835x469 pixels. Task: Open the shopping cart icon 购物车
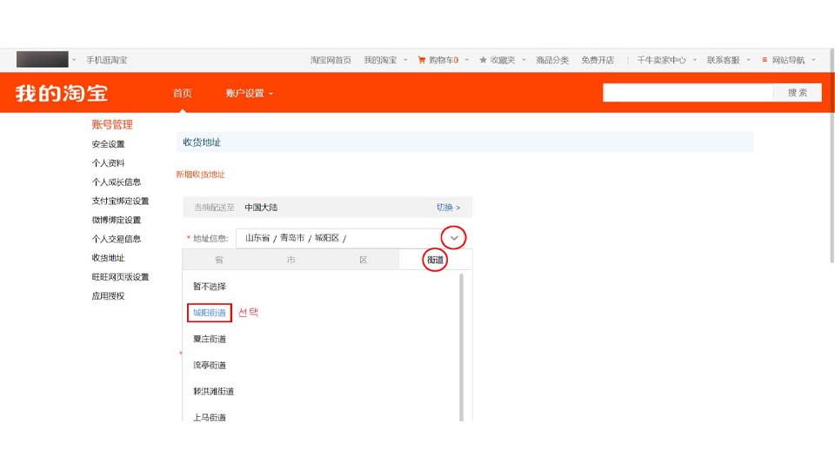point(421,60)
